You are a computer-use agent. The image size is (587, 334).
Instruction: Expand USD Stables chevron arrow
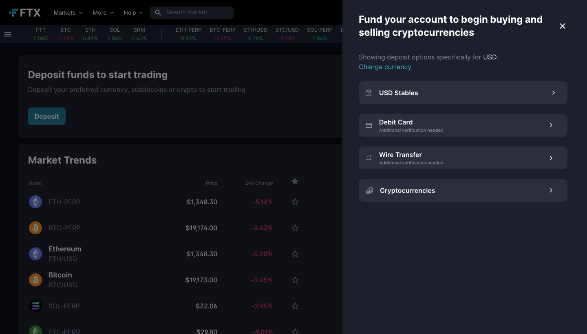(x=554, y=93)
